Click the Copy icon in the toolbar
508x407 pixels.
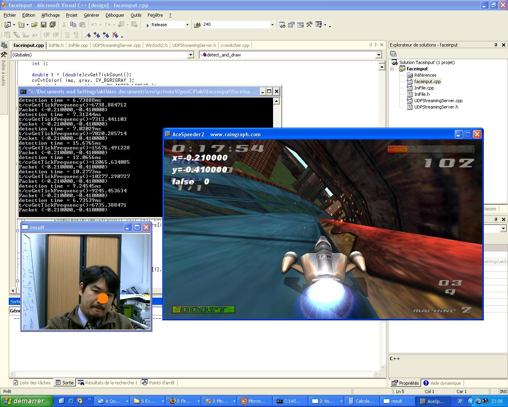click(73, 25)
